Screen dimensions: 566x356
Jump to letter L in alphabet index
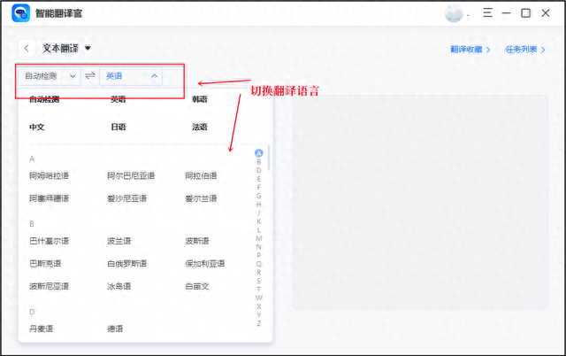point(259,230)
